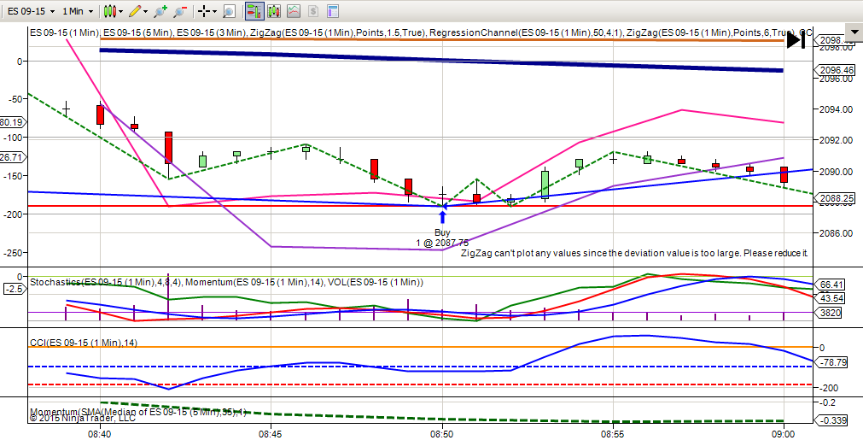Click the 08:45 time axis label

(x=271, y=434)
